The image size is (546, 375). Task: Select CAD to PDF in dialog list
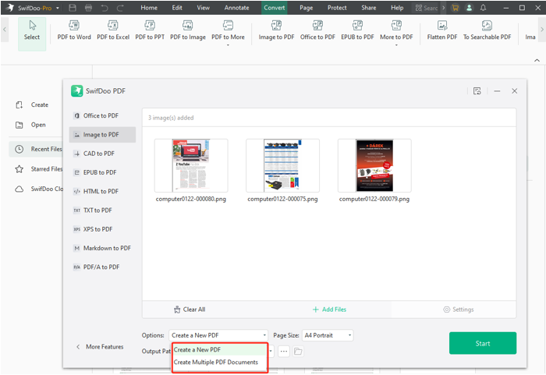point(102,154)
